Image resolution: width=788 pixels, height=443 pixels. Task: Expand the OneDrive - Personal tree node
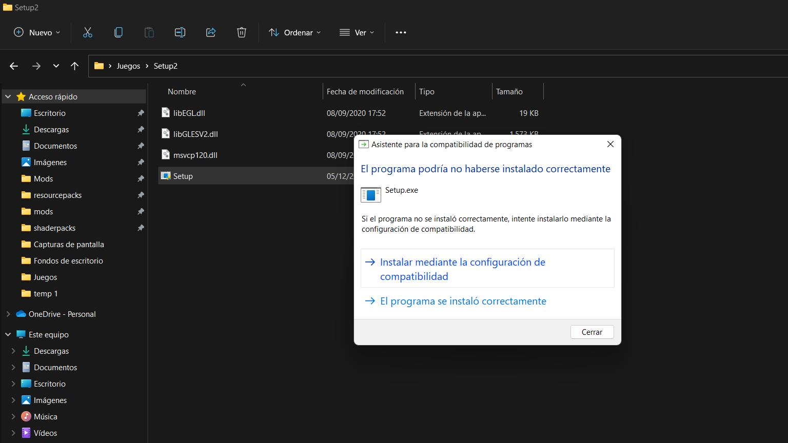pyautogui.click(x=8, y=314)
